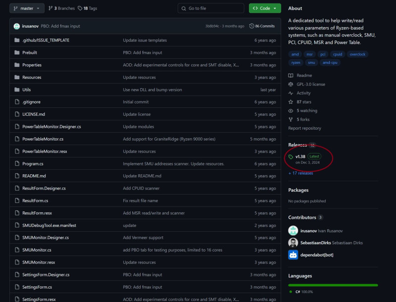
Task: Open 'Add Vermeer support' commit message
Action: (143, 237)
